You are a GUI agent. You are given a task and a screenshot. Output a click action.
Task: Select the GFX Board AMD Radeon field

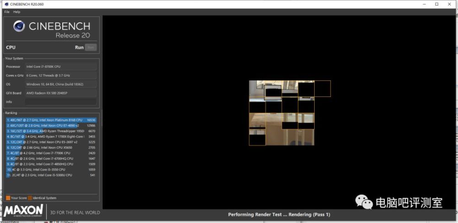click(61, 93)
